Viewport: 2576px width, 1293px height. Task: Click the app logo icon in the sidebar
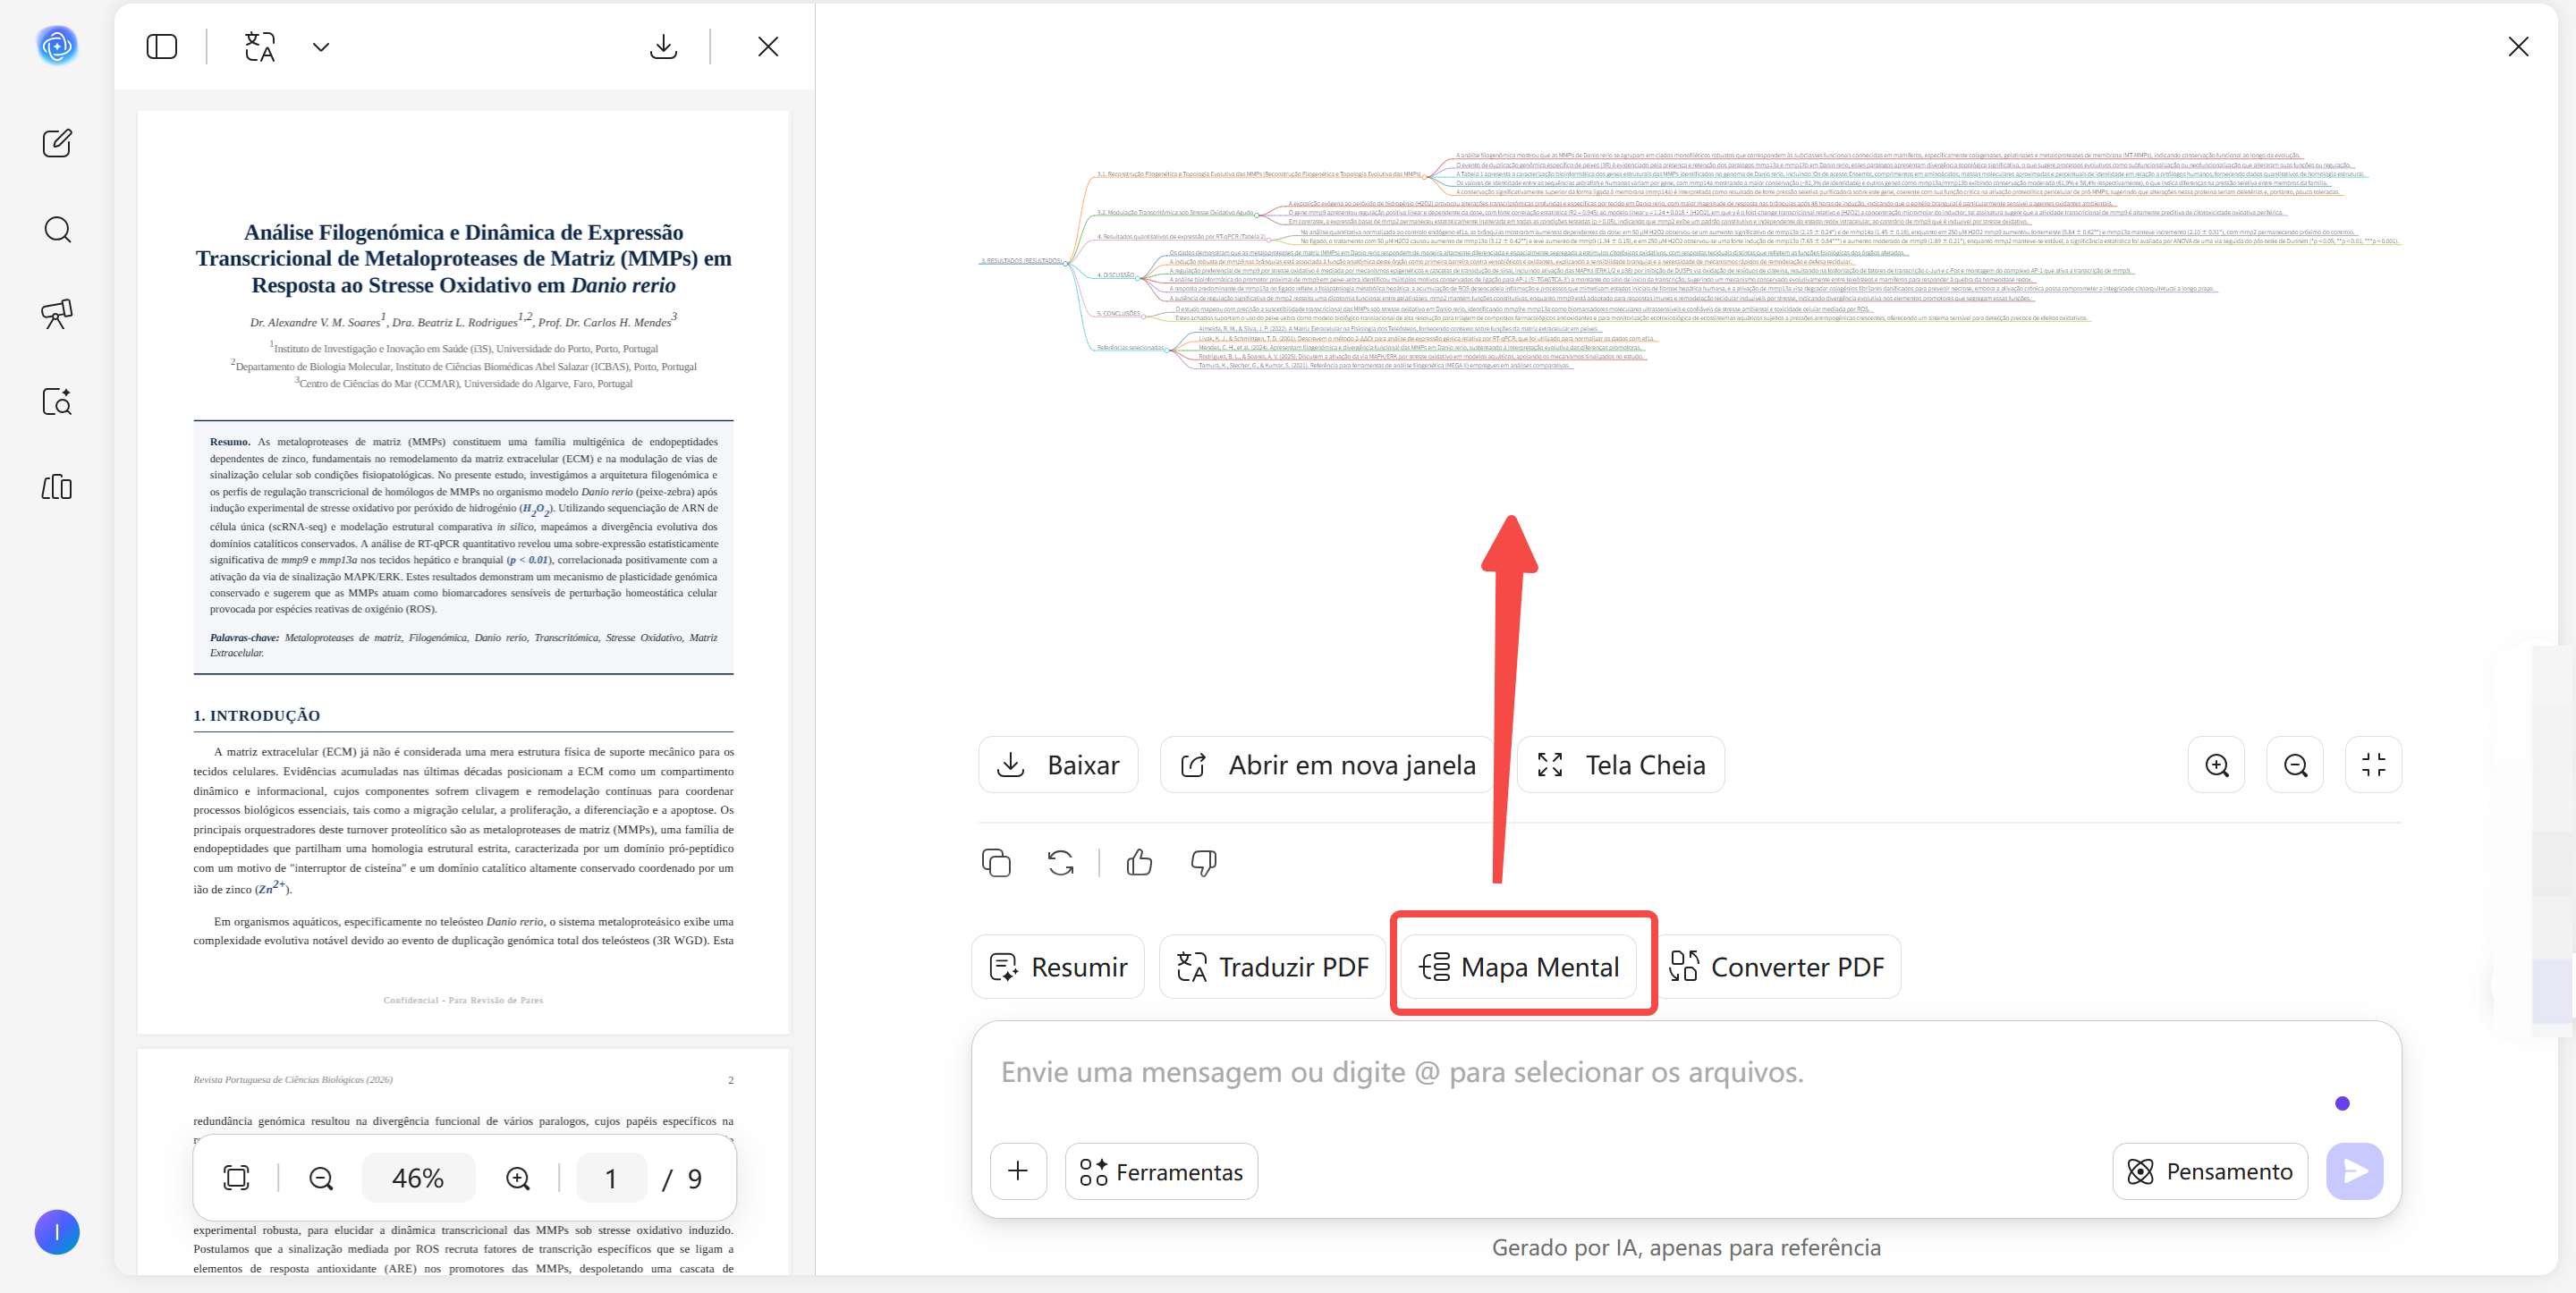coord(57,45)
